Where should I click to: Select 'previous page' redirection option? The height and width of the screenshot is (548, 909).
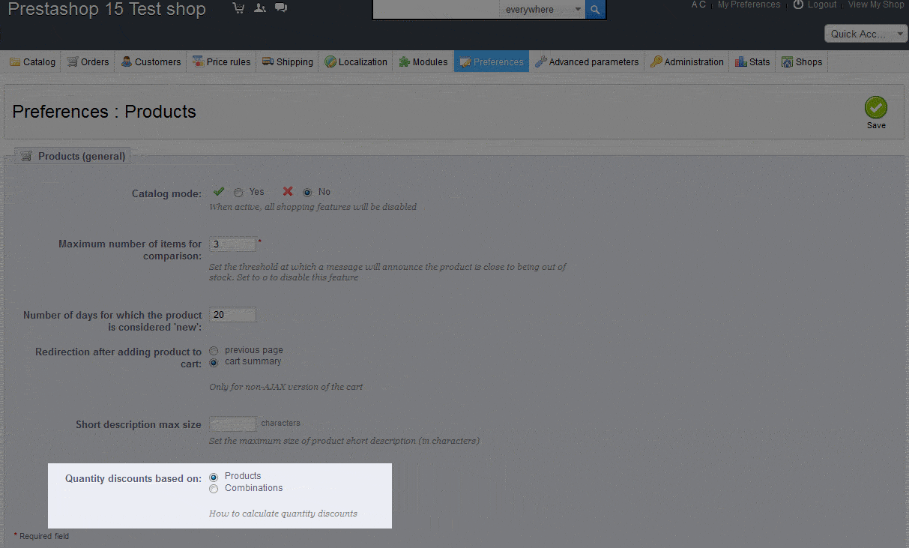click(214, 350)
